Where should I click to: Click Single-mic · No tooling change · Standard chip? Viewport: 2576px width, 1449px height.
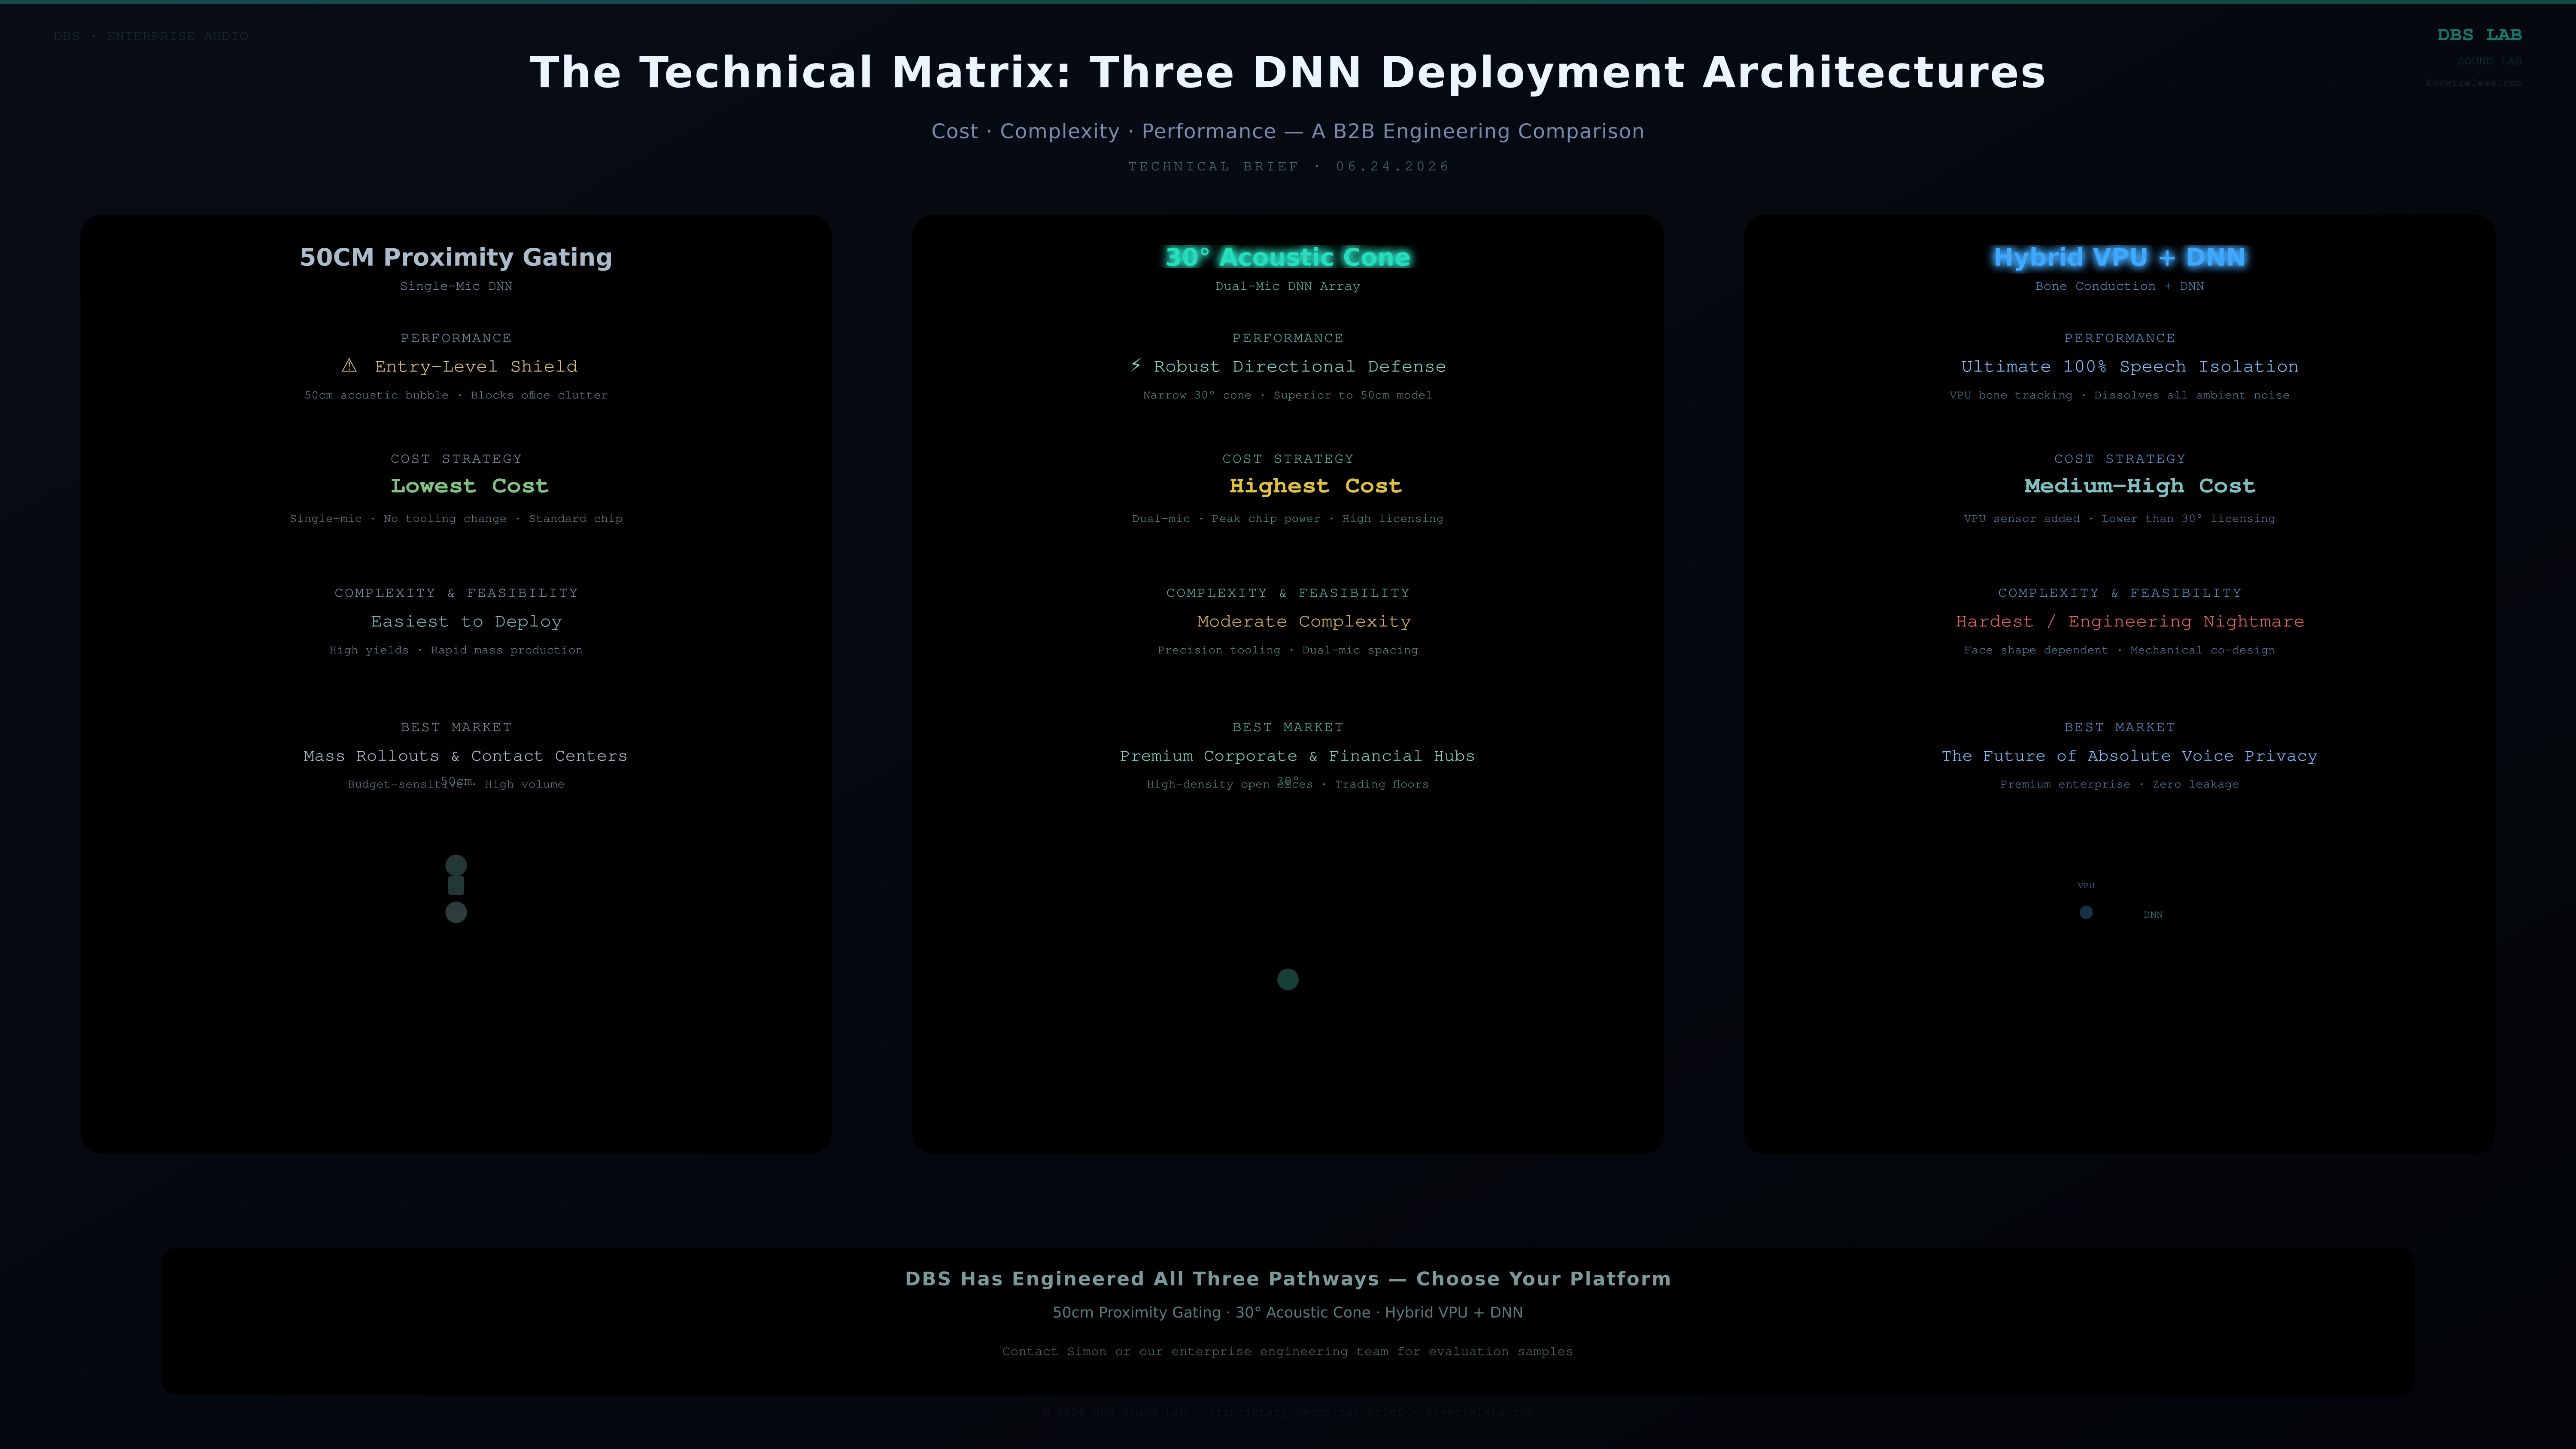coord(456,518)
